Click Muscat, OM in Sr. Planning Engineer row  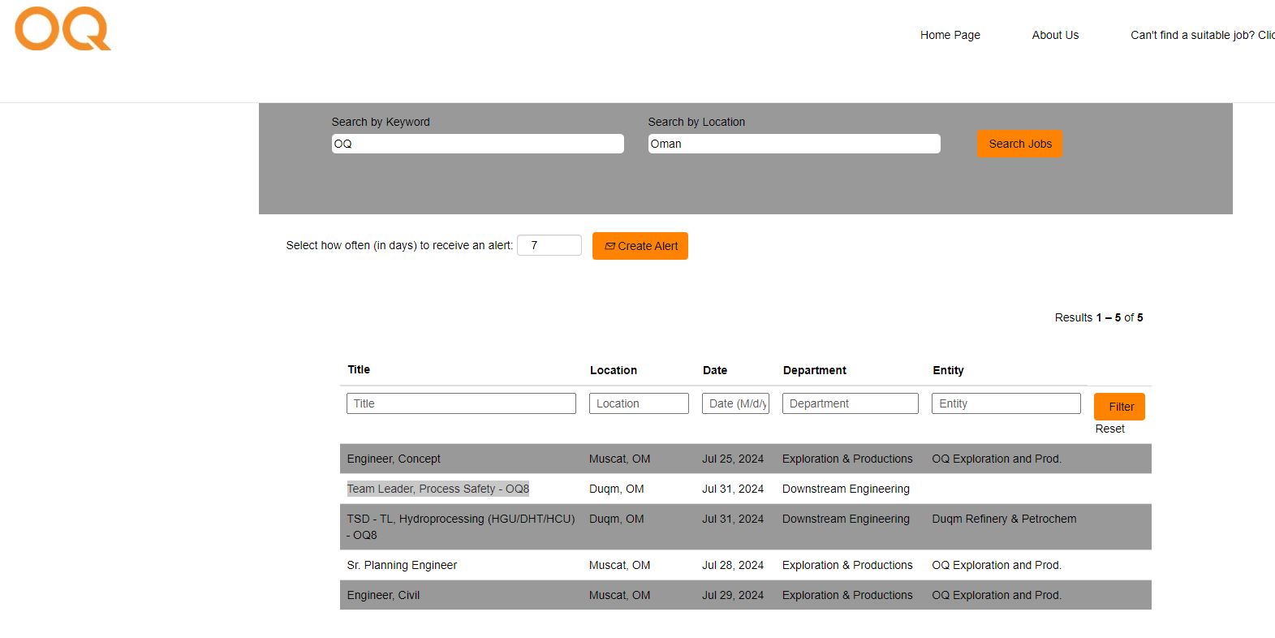(619, 565)
